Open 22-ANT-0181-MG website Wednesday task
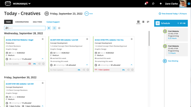This screenshot has height=107, width=191. pyautogui.click(x=64, y=40)
